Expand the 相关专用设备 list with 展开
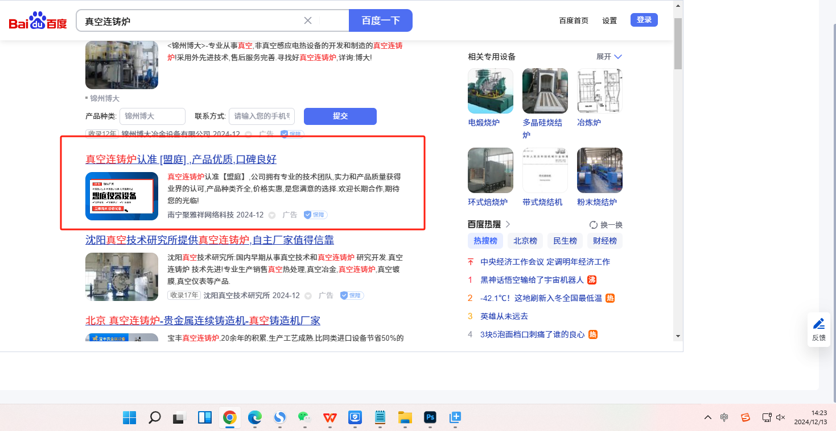Viewport: 836px width, 431px height. pos(609,57)
